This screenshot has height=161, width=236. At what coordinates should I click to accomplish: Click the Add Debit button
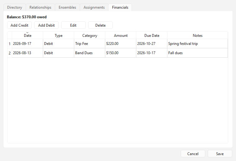point(46,25)
